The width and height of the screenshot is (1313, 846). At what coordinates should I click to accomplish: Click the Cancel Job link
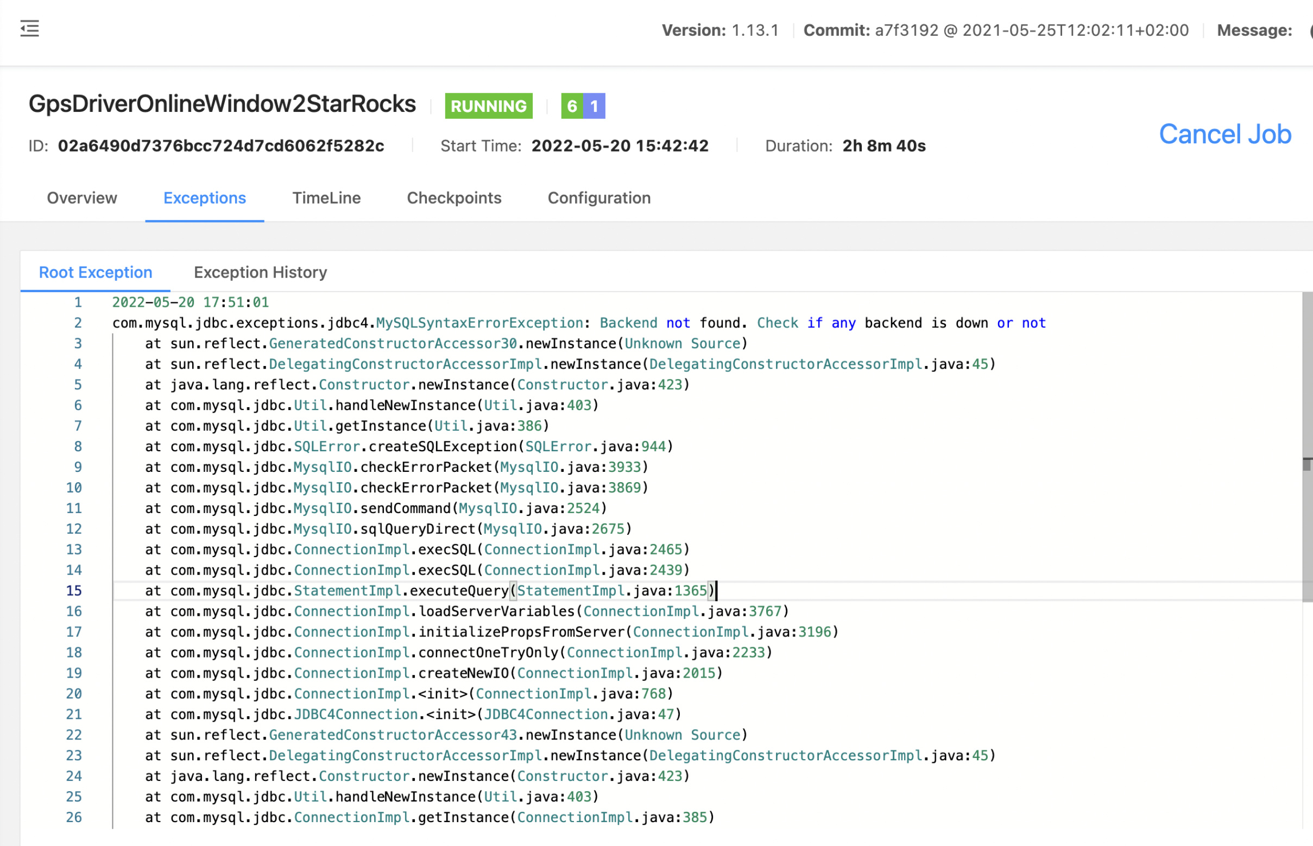coord(1224,134)
